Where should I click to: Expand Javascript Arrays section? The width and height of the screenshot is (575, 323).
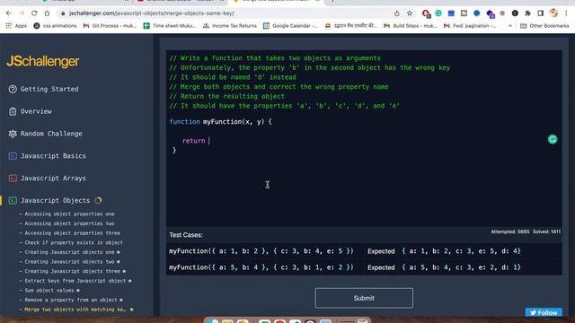(53, 179)
